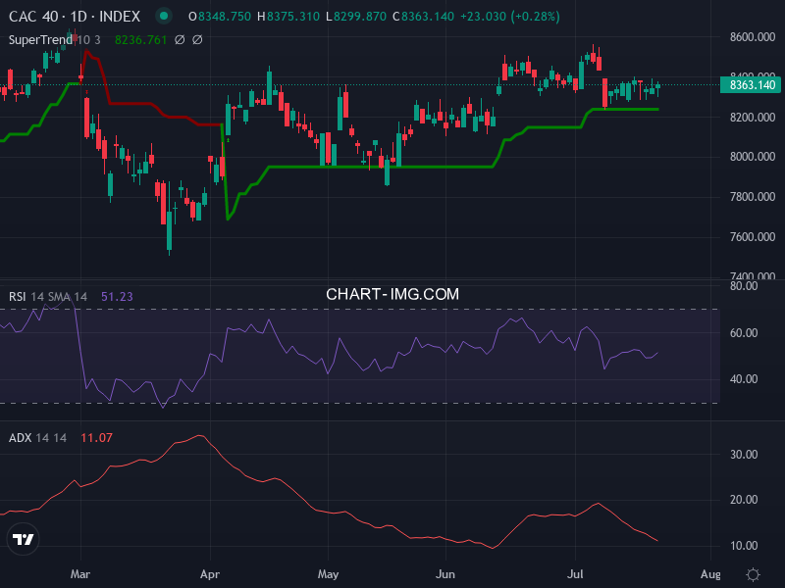Click the Jul label on time axis
Image resolution: width=785 pixels, height=588 pixels.
(575, 574)
